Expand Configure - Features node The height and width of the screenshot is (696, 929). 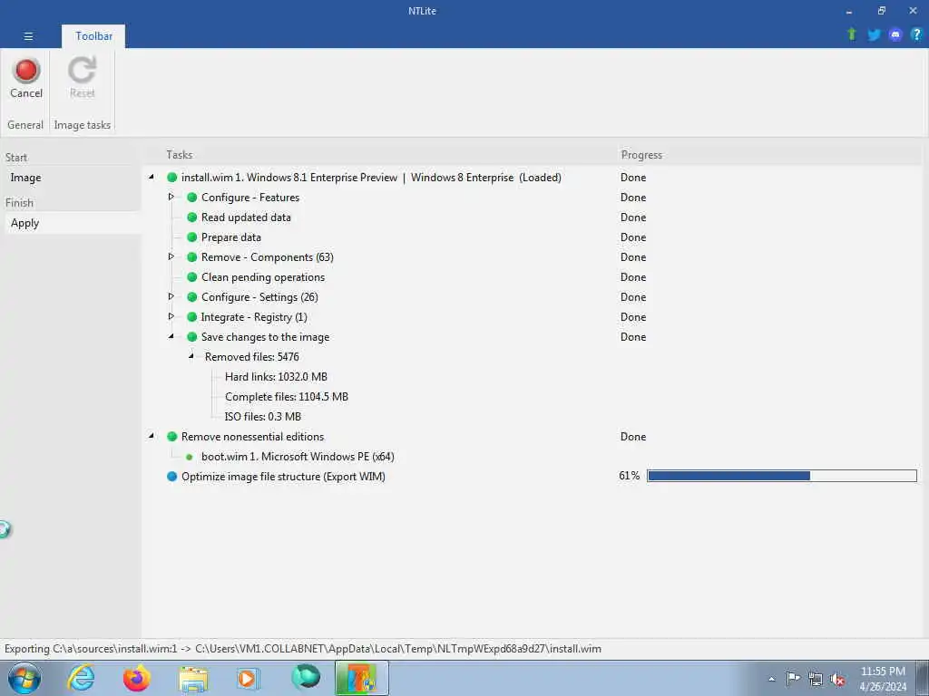pos(171,197)
